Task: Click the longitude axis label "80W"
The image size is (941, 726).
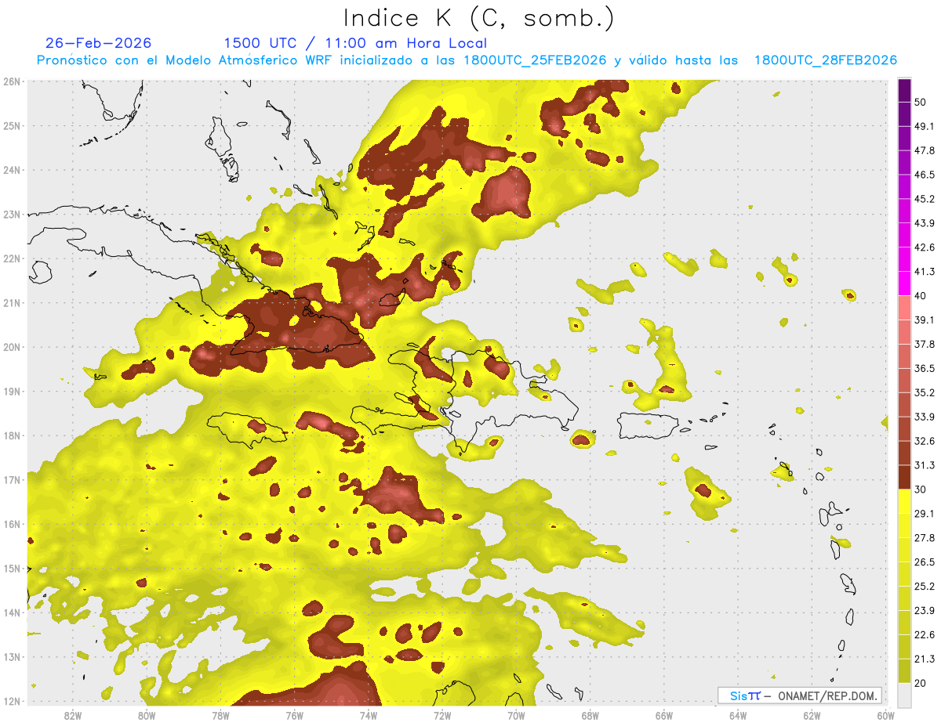Action: 146,716
